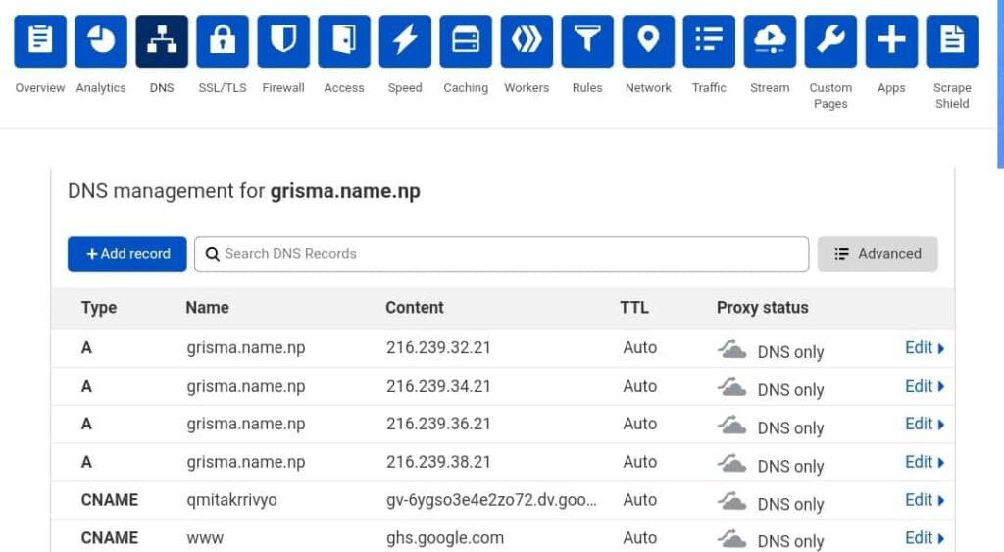The height and width of the screenshot is (552, 1004).
Task: Open the Caching drive icon
Action: pos(466,41)
